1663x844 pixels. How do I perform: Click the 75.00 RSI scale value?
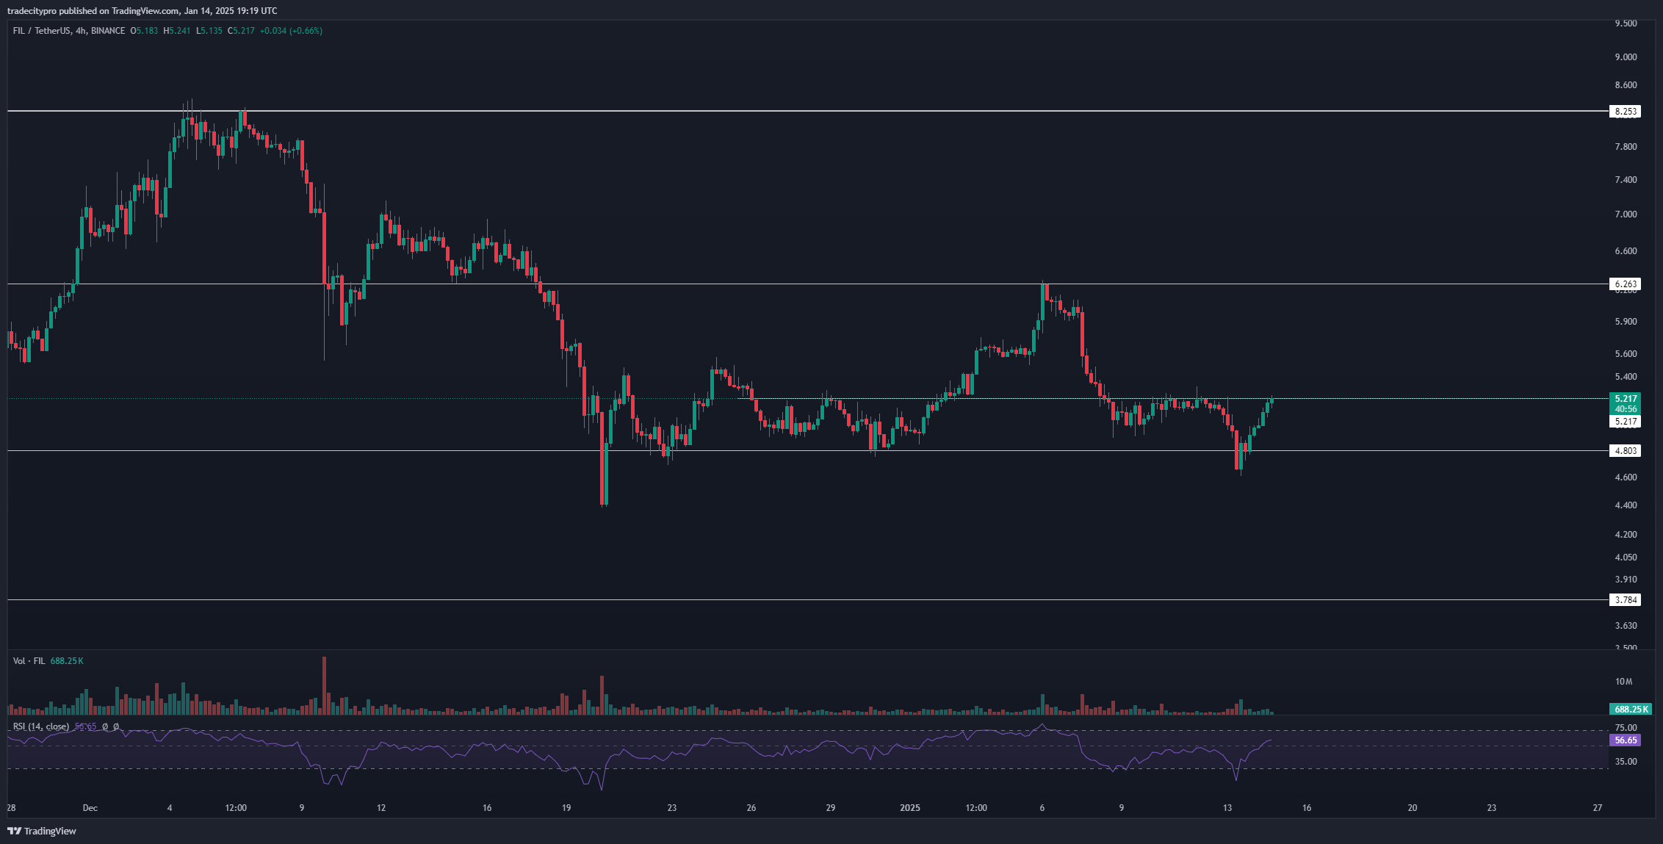coord(1626,728)
